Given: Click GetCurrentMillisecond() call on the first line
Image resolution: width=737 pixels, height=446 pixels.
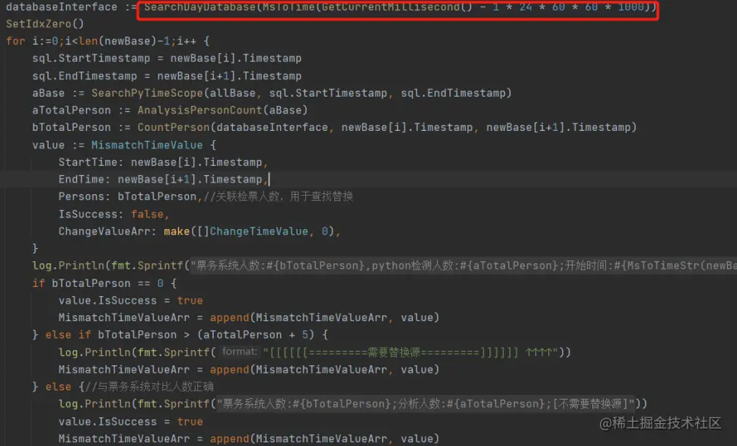Looking at the screenshot, I should click(x=397, y=7).
